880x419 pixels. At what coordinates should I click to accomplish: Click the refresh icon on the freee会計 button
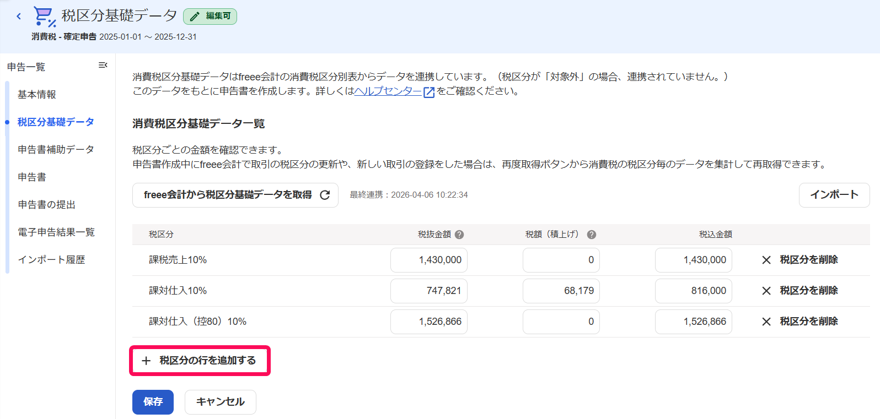pos(325,195)
